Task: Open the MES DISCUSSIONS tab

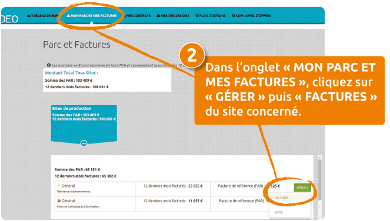Action: [x=173, y=16]
